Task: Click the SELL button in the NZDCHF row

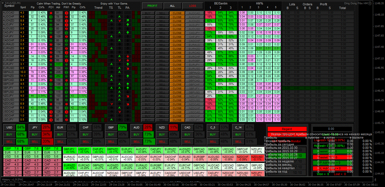Action: tap(162, 108)
